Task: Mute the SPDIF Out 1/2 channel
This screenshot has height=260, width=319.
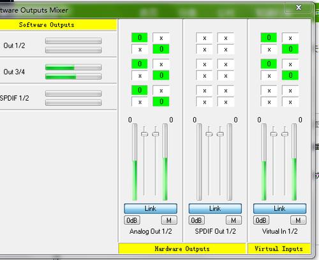Action: click(x=234, y=220)
